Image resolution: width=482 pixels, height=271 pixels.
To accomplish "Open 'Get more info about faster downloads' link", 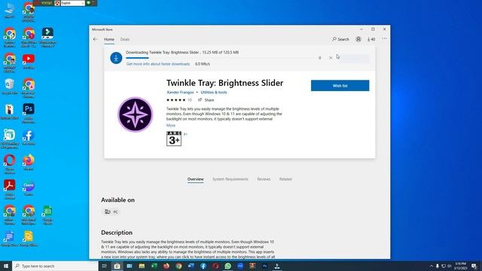I will pos(158,64).
